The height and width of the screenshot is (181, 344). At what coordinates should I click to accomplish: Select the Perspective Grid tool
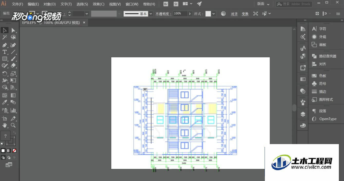13,87
